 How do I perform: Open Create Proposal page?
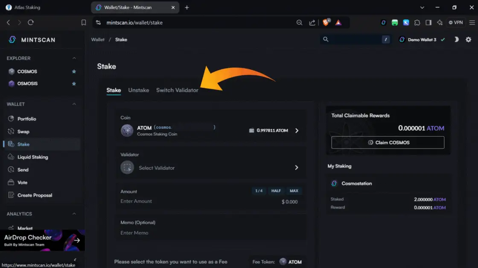[x=35, y=195]
